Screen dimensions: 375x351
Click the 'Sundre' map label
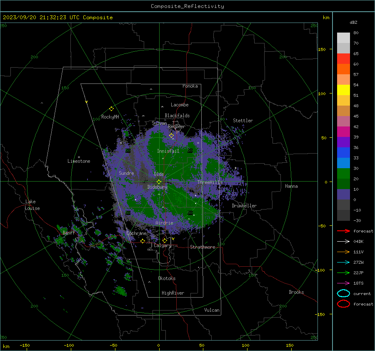126,173
